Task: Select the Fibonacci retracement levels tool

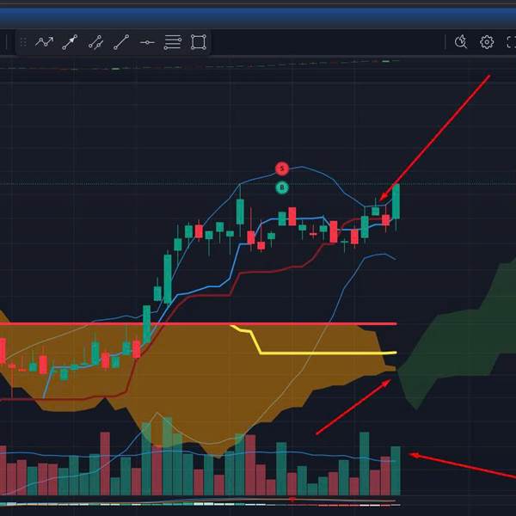Action: pyautogui.click(x=173, y=42)
